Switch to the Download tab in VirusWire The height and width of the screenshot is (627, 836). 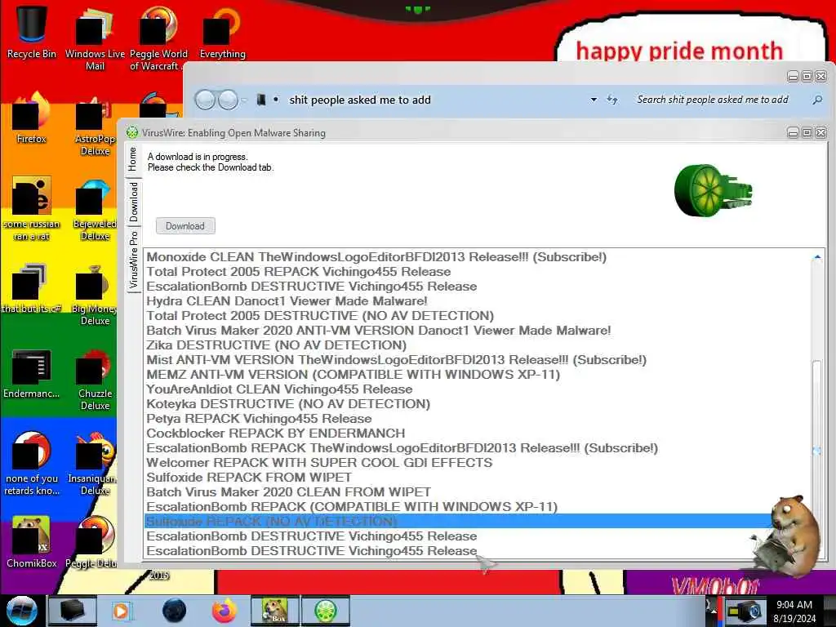[133, 202]
